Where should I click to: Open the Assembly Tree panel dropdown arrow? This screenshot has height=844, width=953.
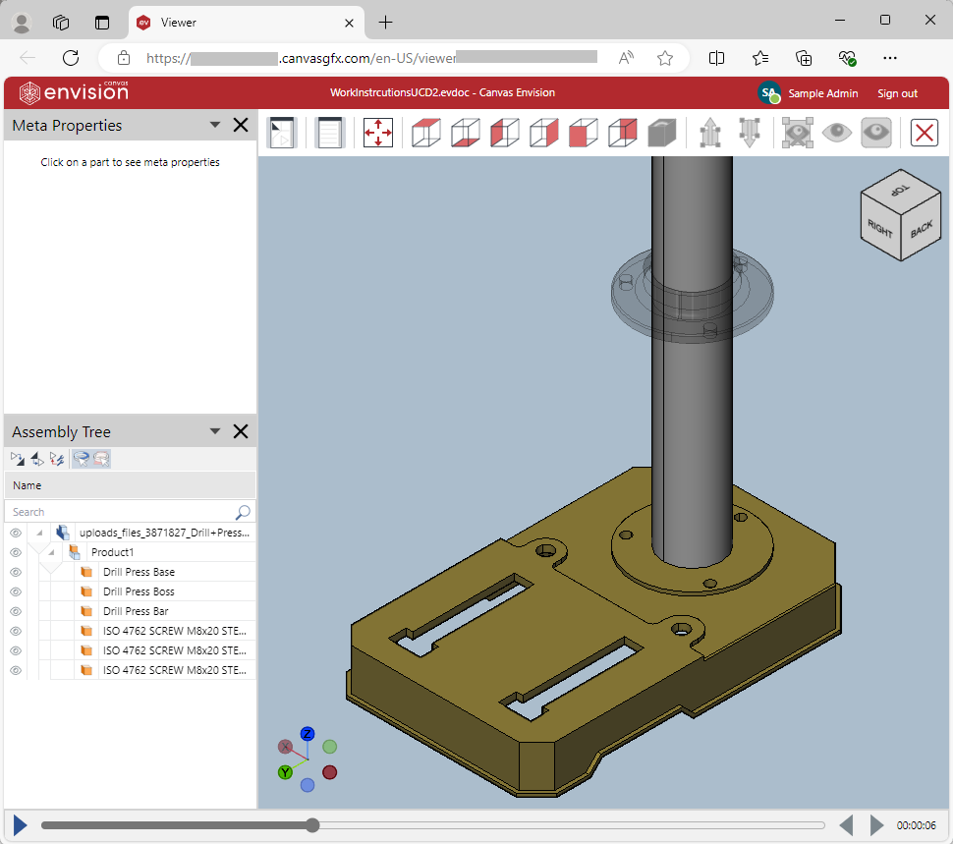click(214, 430)
